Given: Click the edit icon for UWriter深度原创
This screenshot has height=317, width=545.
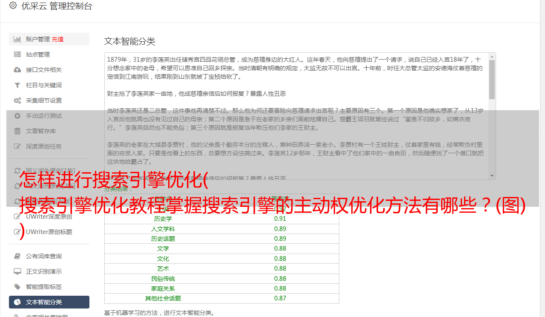Looking at the screenshot, I should click(x=17, y=217).
